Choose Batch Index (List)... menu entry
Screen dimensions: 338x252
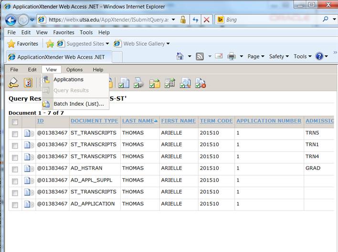[78, 104]
